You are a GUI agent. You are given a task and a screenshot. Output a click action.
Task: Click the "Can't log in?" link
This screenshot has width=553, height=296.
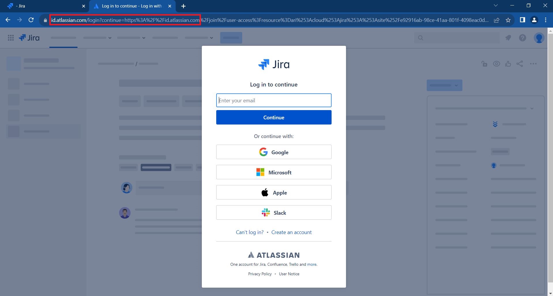[x=250, y=232]
